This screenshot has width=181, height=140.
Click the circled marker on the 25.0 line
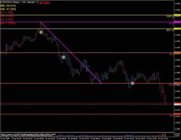(132, 83)
